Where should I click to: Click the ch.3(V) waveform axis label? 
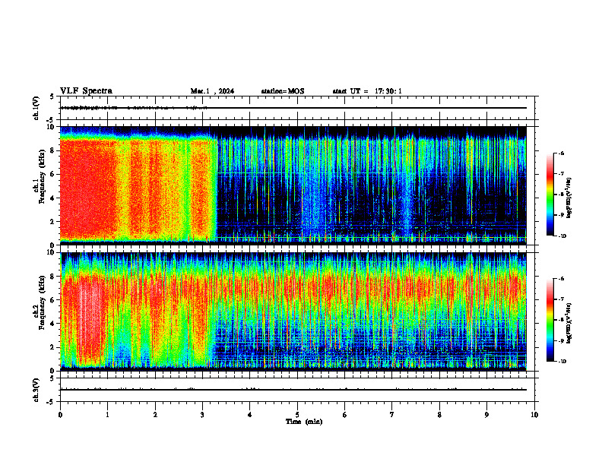pos(36,390)
